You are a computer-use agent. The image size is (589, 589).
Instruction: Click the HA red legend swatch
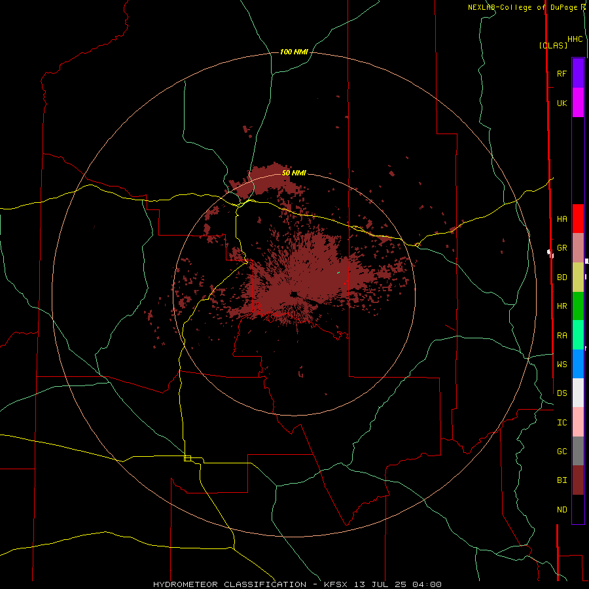[x=578, y=219]
